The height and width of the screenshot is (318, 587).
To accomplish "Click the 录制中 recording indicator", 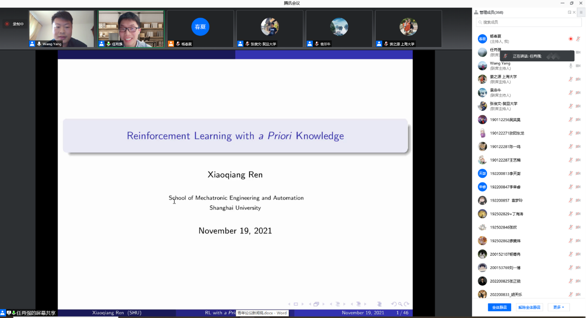I will 14,24.
